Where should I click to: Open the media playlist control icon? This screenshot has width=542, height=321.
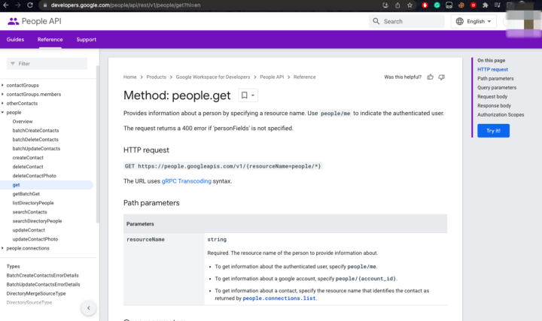(498, 5)
